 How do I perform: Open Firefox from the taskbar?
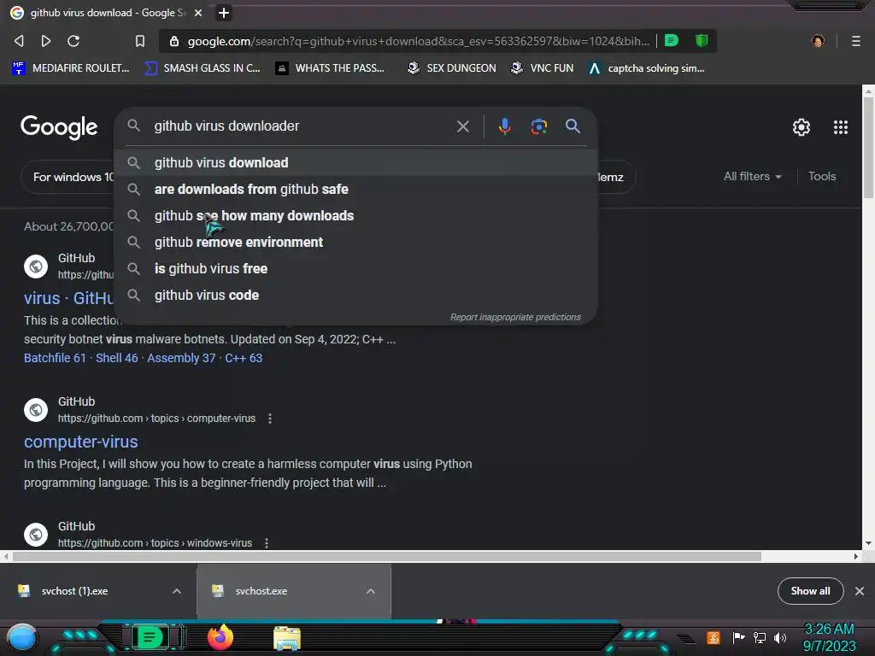220,637
